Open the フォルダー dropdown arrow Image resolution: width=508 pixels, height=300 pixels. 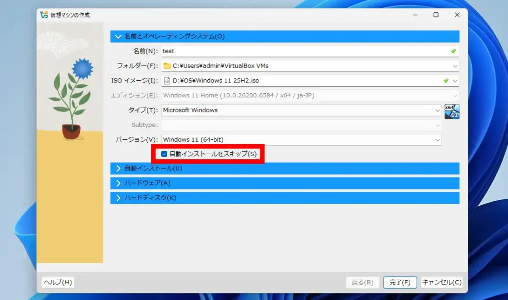pyautogui.click(x=455, y=66)
